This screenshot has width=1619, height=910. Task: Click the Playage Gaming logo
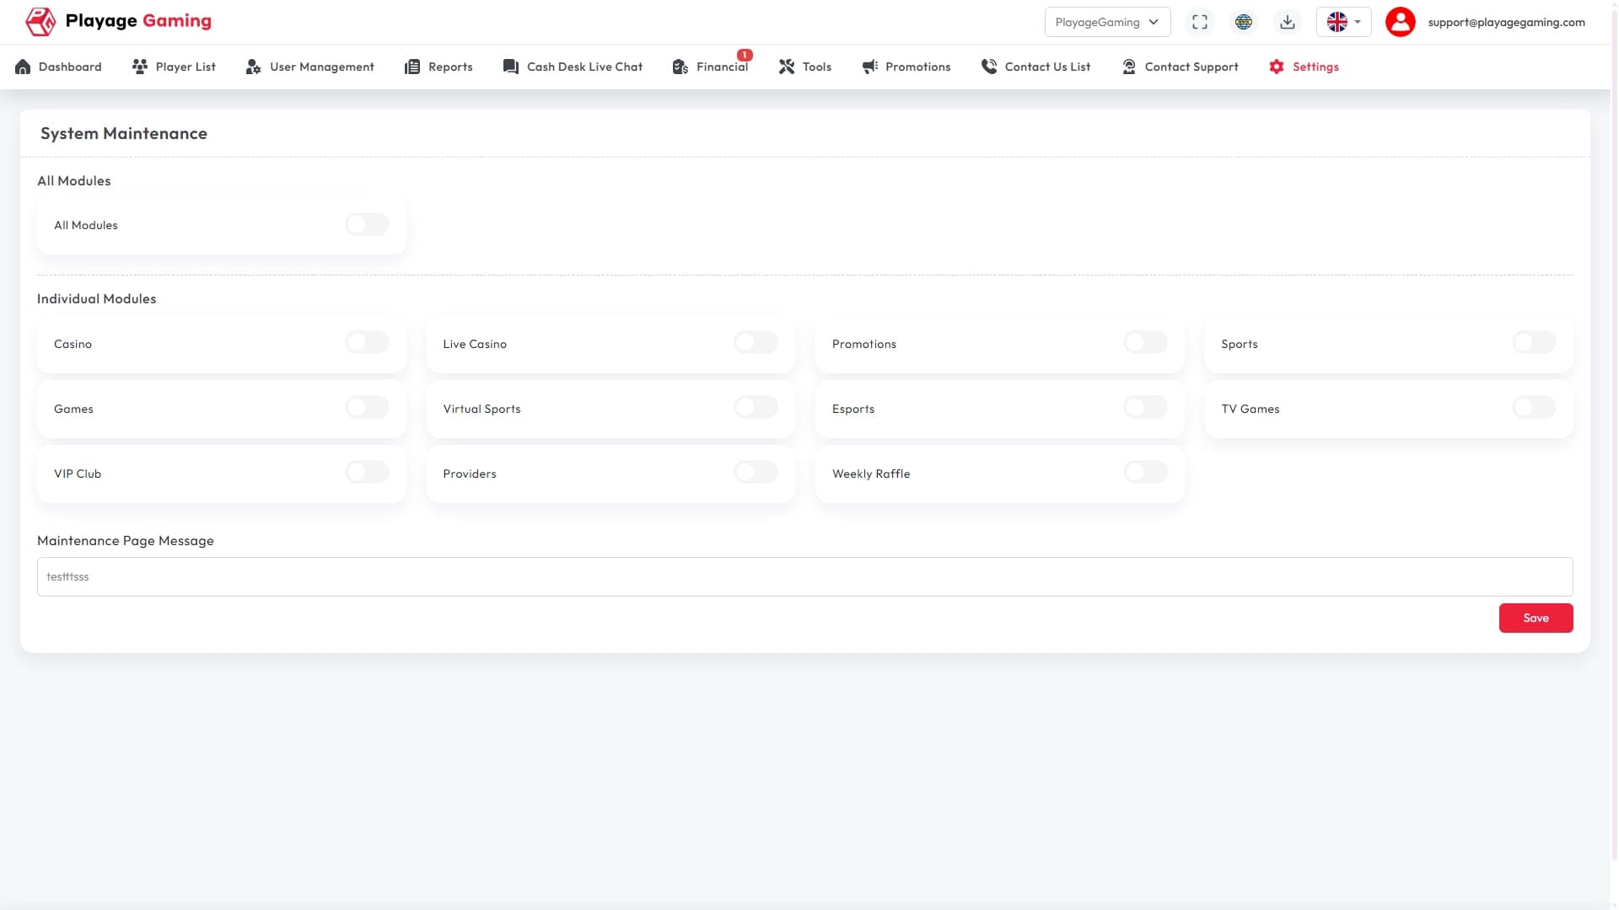point(118,21)
